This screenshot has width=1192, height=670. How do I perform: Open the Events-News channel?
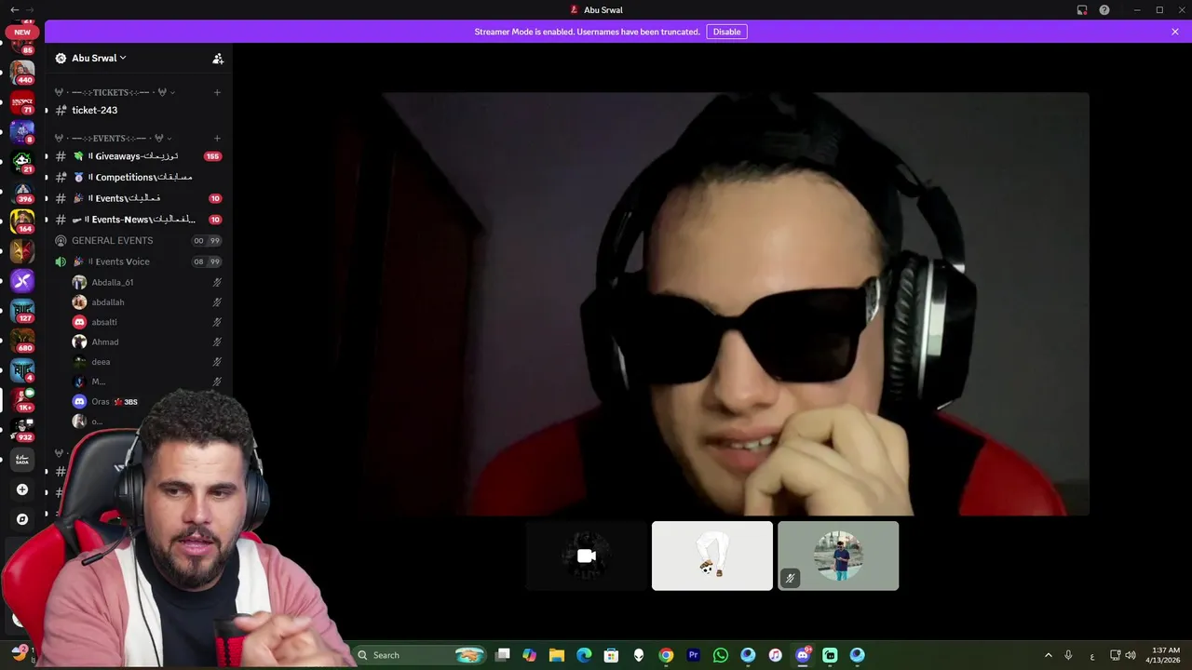pos(138,220)
